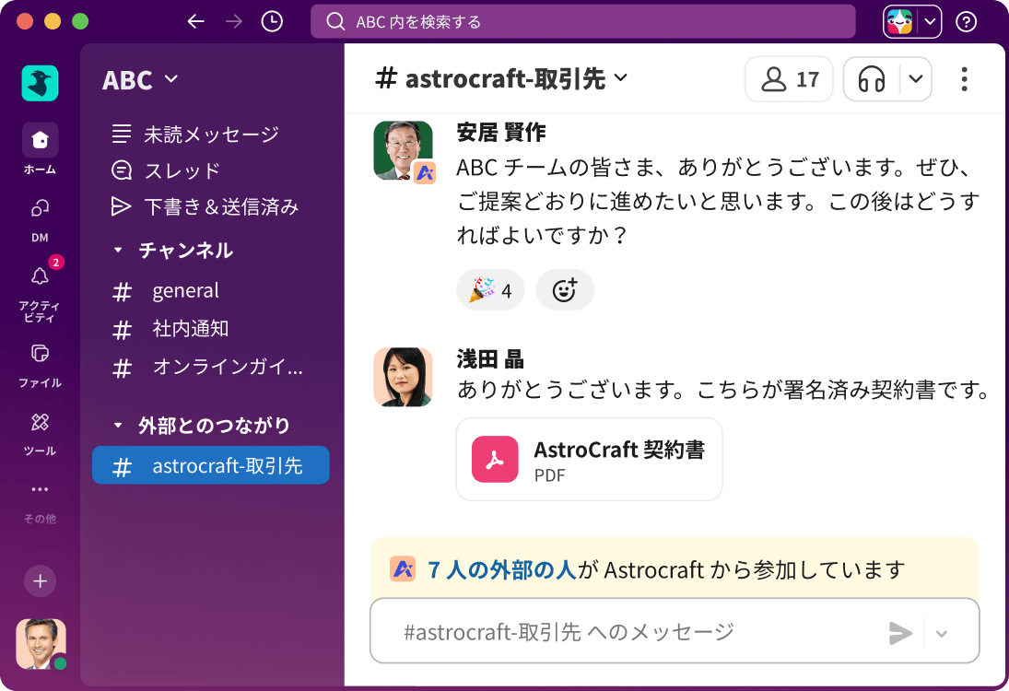Click the その他 more icon
Viewport: 1009px width, 691px height.
39,490
